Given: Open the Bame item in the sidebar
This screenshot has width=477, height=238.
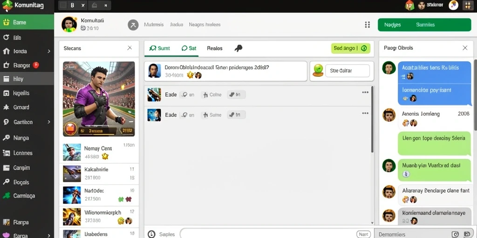Looking at the screenshot, I should [27, 22].
